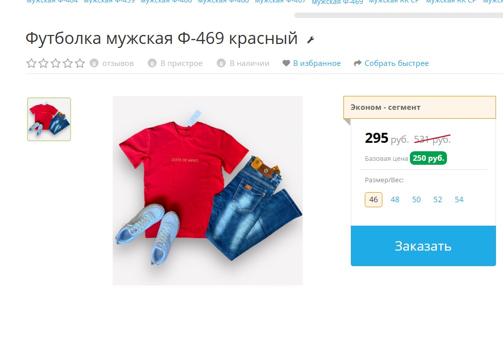
Task: Open 'Собрать быстрее' link
Action: [396, 63]
